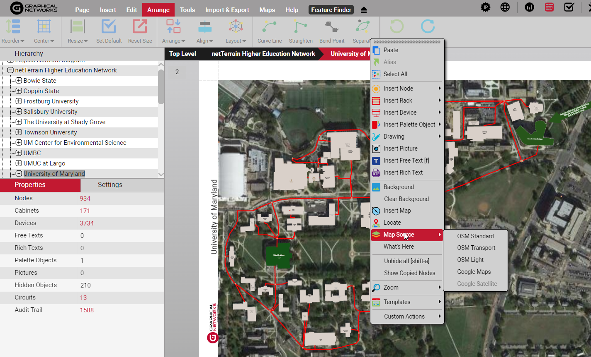
Task: Click the Set Default toolbar icon
Action: pyautogui.click(x=109, y=27)
